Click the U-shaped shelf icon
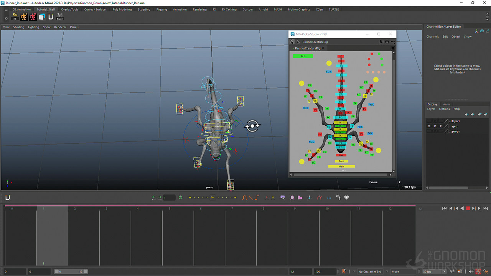The height and width of the screenshot is (276, 491). coord(51,16)
